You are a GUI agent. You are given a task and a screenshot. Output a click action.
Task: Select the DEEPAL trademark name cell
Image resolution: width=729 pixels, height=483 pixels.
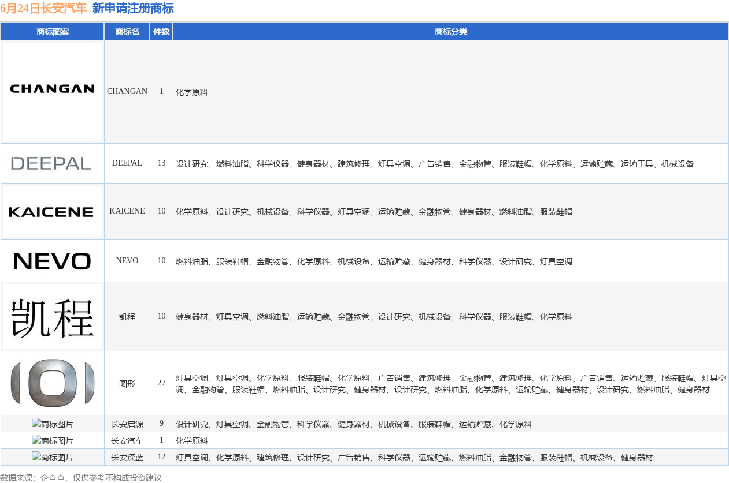(127, 163)
